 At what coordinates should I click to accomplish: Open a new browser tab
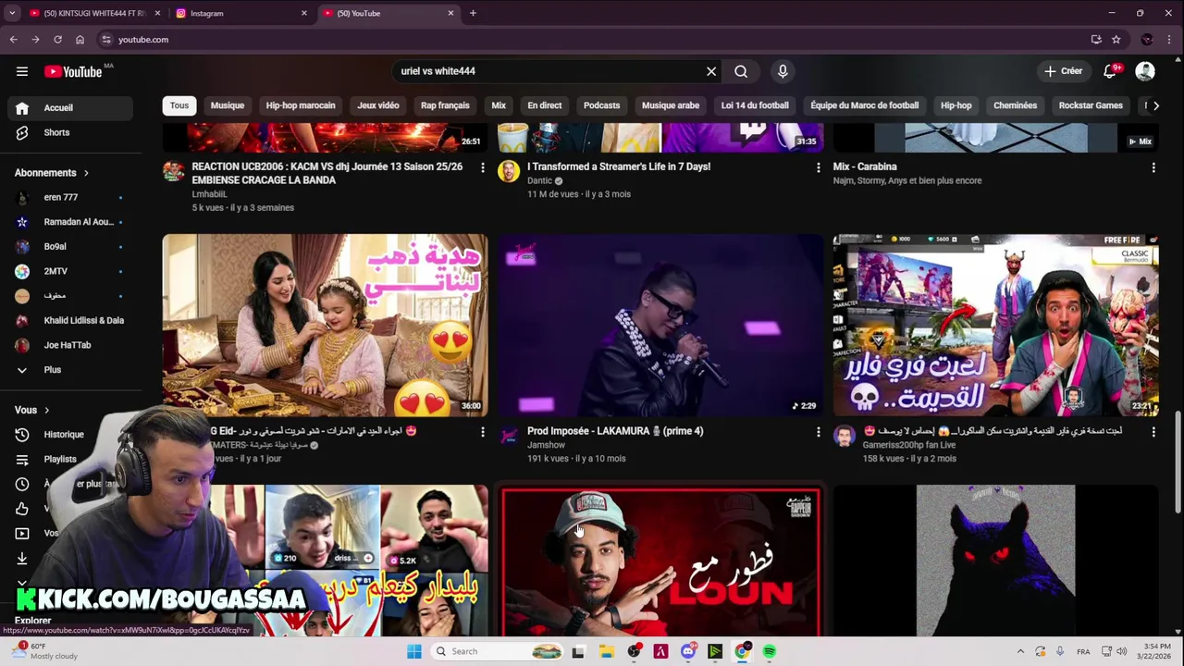(x=473, y=13)
